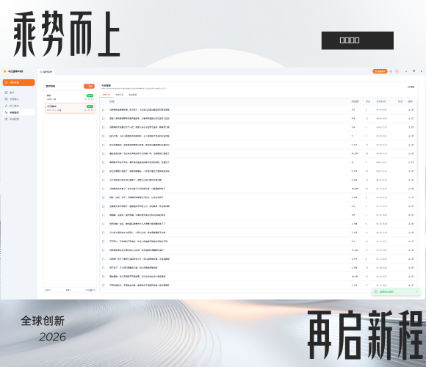426x367 pixels.
Task: Switch to the second tab in content panel
Action: (119, 95)
